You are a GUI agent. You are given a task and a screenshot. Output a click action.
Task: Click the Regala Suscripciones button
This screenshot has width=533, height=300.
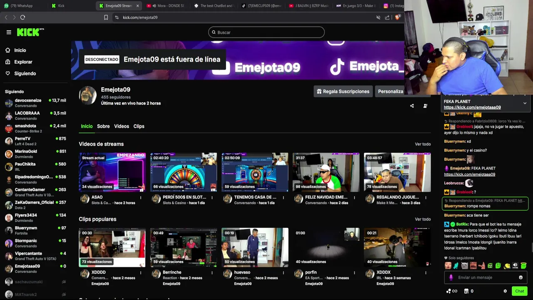click(343, 91)
